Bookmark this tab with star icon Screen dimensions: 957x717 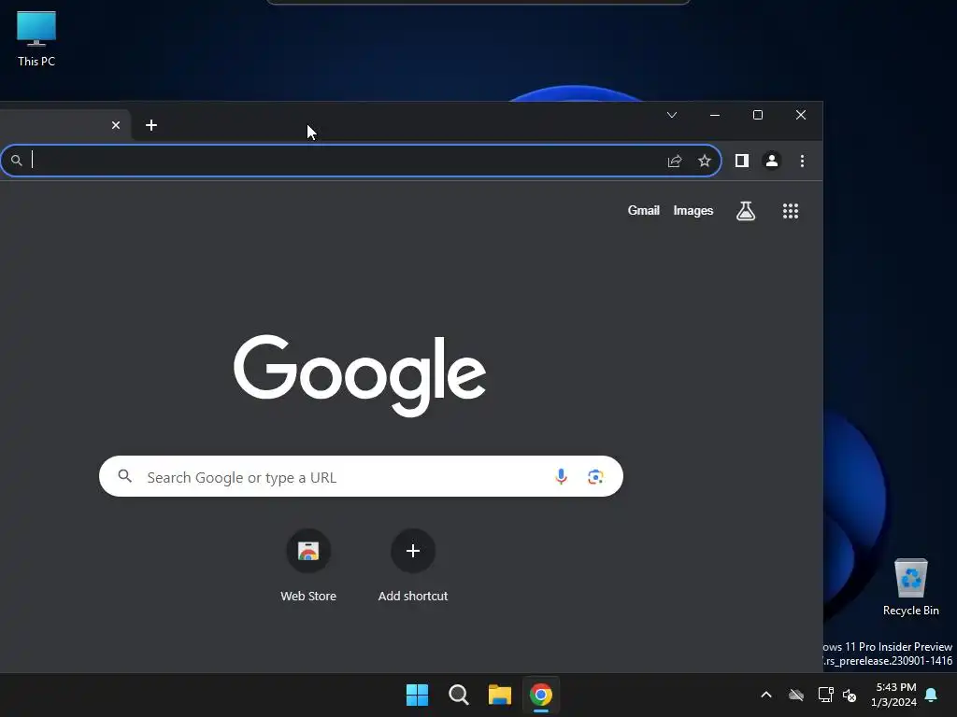coord(705,161)
